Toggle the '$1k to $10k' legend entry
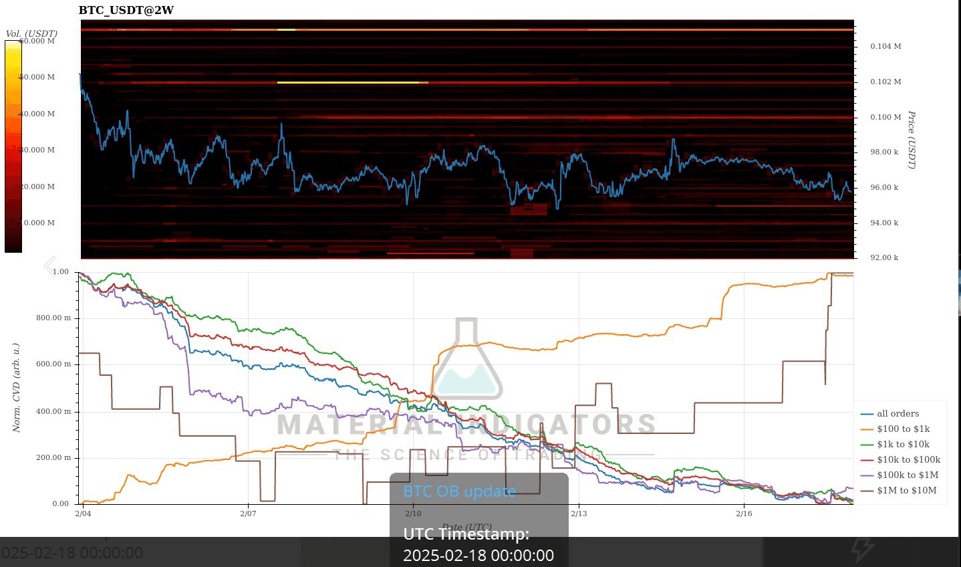 point(895,445)
